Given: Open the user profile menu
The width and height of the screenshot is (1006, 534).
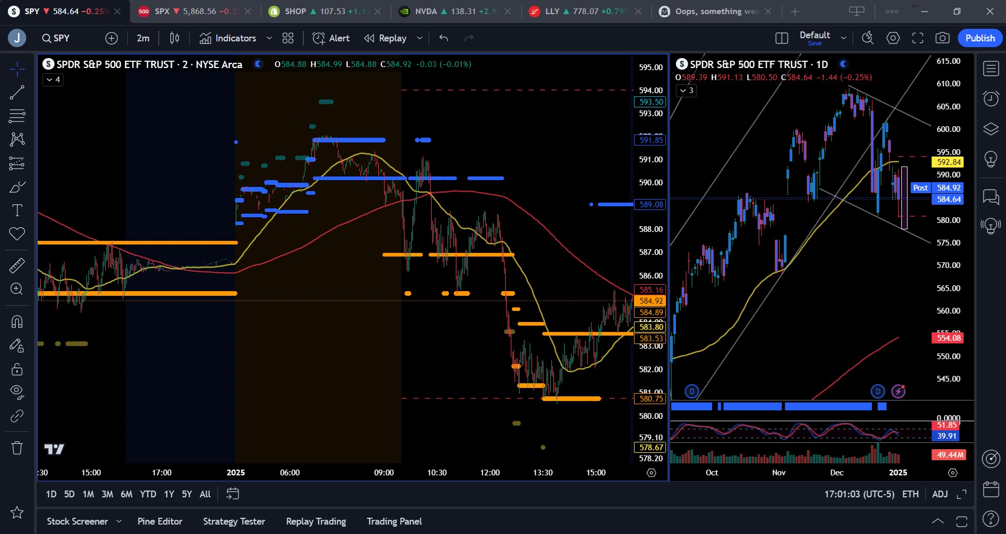Looking at the screenshot, I should click(17, 38).
